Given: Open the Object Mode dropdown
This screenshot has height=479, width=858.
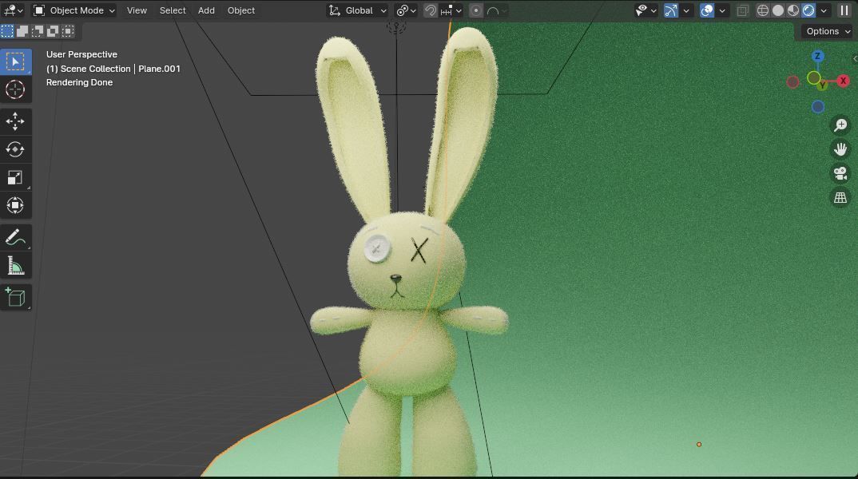Looking at the screenshot, I should coord(73,10).
